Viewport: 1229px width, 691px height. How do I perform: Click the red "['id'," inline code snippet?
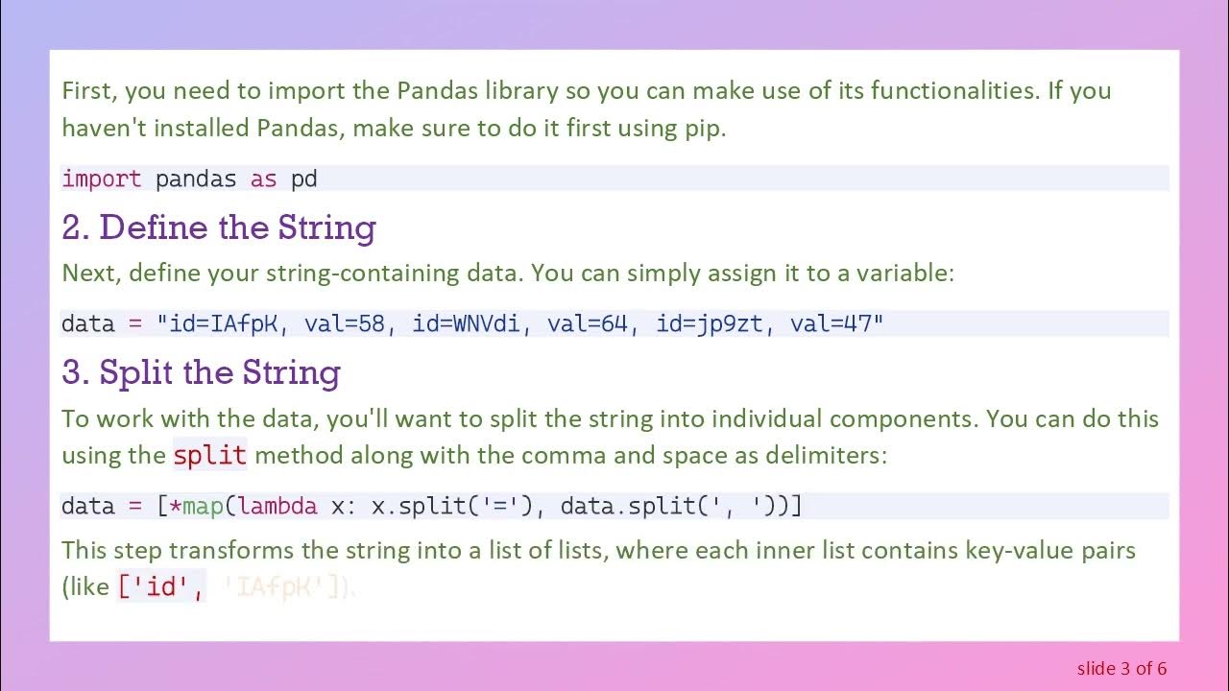pos(161,587)
